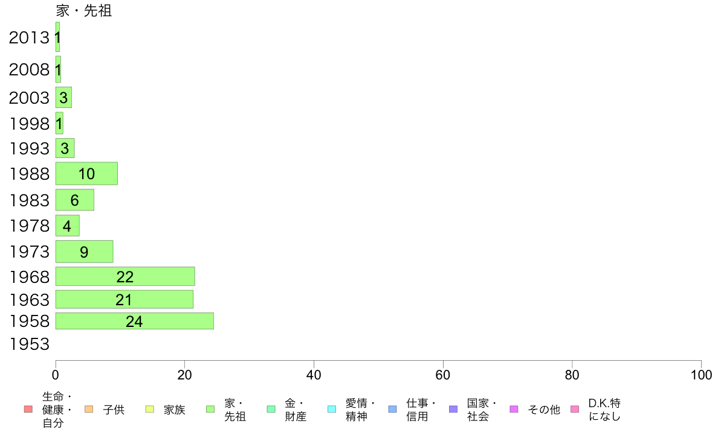Click the mint 金・財産 legend swatch
Image resolution: width=718 pixels, height=444 pixels.
(x=271, y=409)
